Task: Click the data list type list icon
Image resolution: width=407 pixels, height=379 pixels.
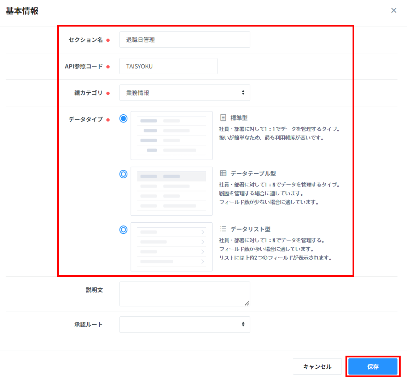Action: [x=223, y=229]
